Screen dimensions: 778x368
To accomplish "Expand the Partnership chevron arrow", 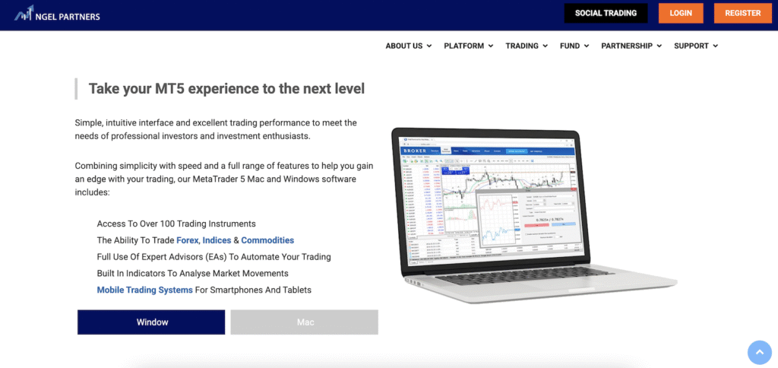I will tap(659, 46).
